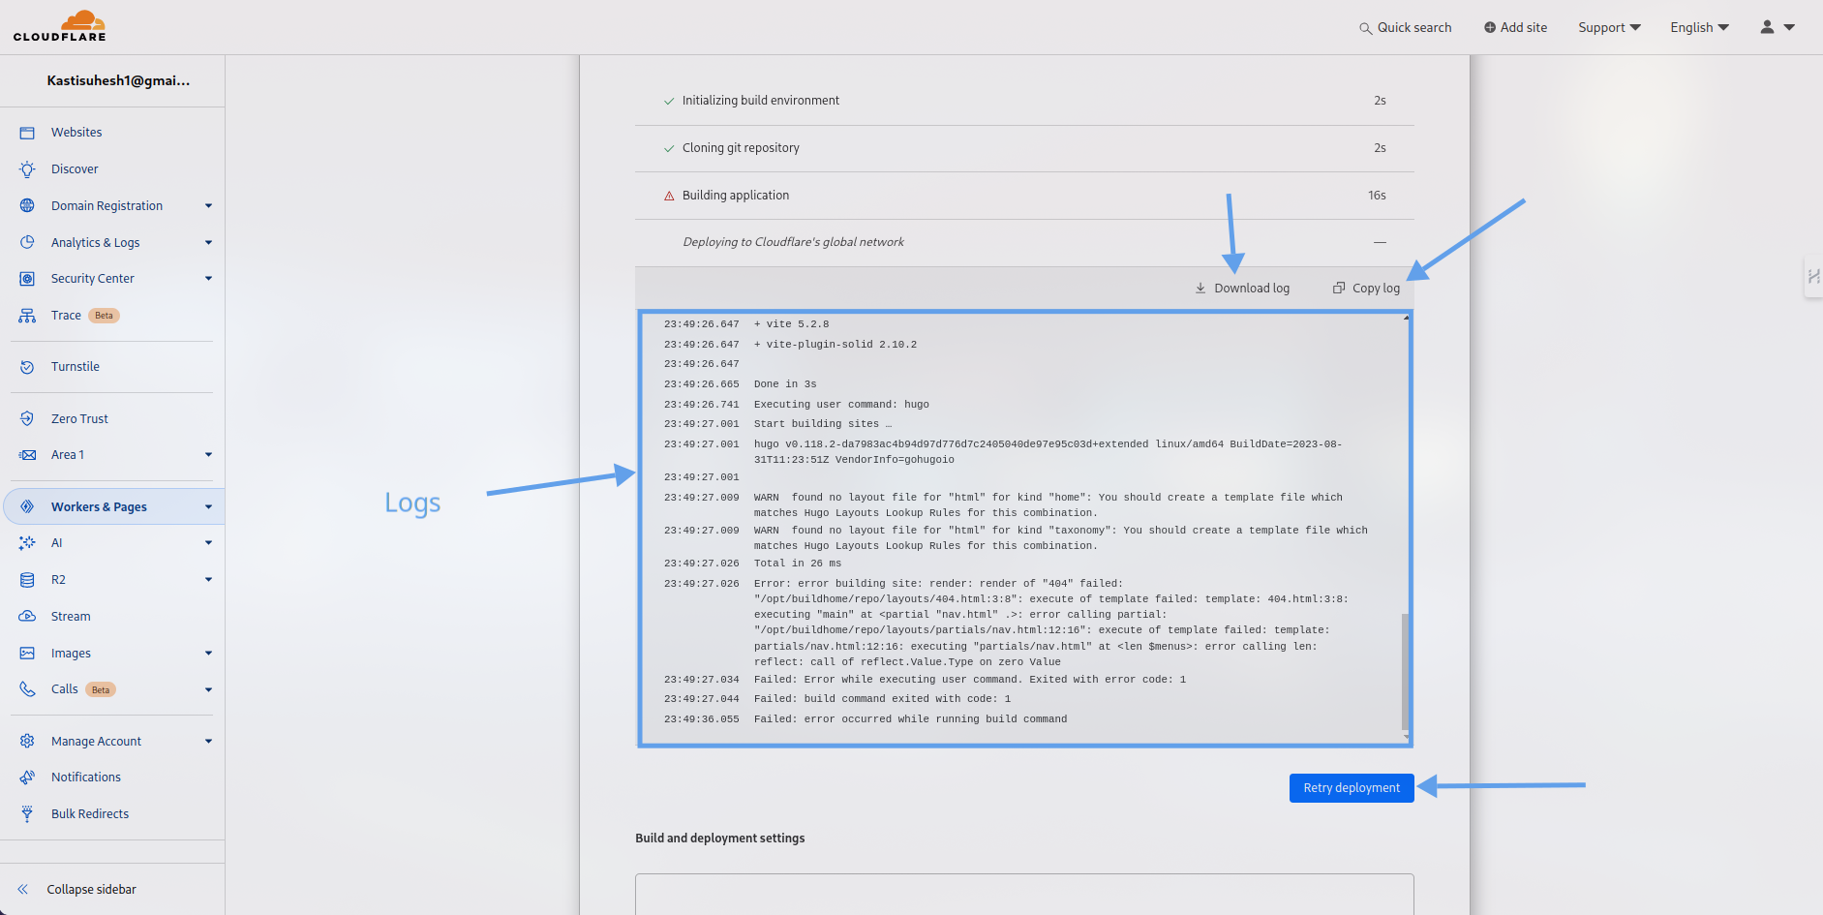This screenshot has height=915, width=1823.
Task: Expand the Analytics & Logs section
Action: (x=208, y=243)
